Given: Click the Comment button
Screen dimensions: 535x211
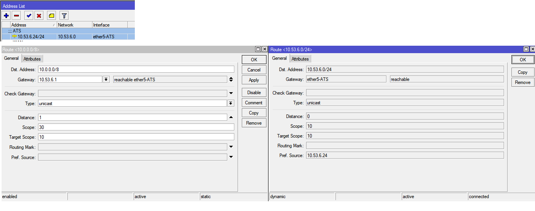Looking at the screenshot, I should [x=254, y=103].
